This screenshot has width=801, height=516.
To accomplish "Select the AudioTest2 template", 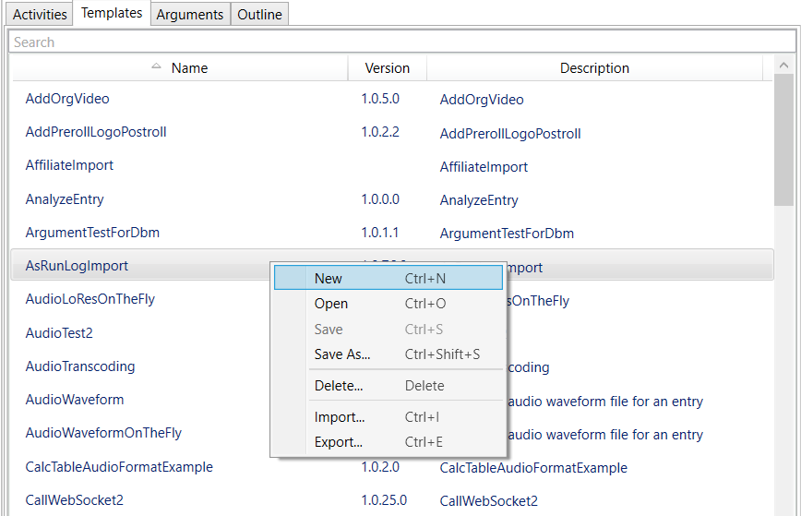I will (59, 333).
